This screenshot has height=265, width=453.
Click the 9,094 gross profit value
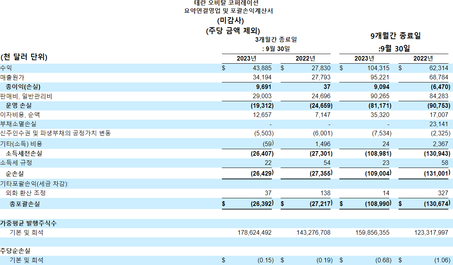pyautogui.click(x=382, y=87)
